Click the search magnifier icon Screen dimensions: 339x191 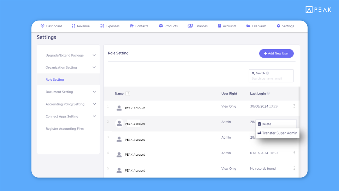pos(253,74)
